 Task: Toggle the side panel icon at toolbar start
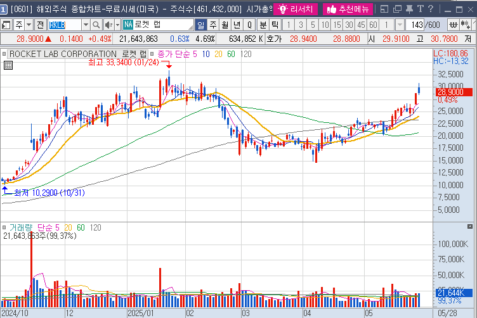(x=6, y=25)
